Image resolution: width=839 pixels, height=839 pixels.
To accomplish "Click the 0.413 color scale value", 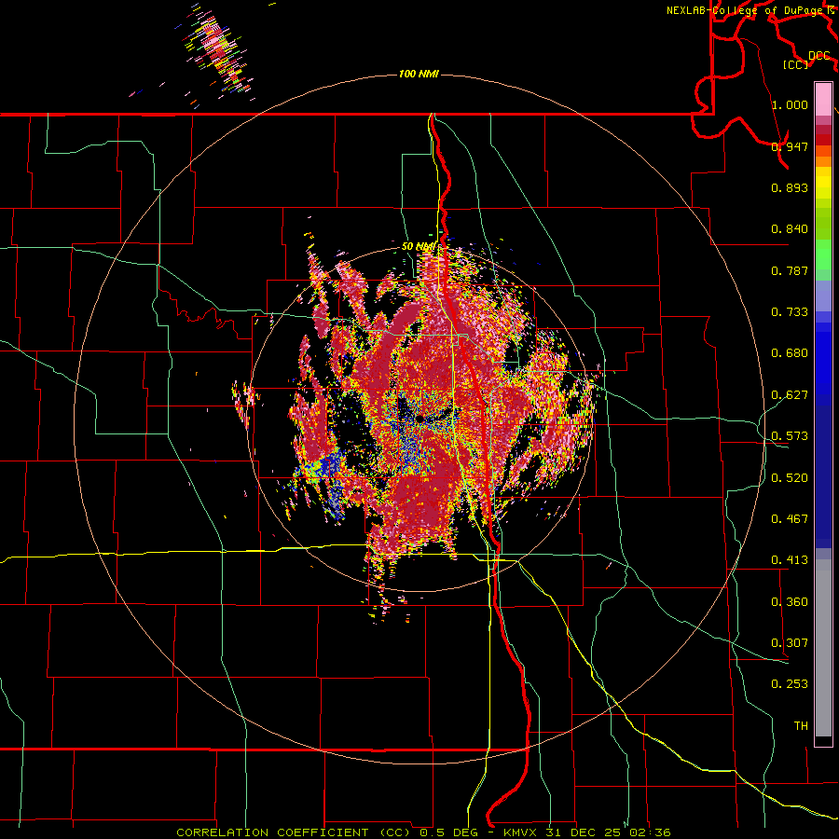I will tap(790, 560).
